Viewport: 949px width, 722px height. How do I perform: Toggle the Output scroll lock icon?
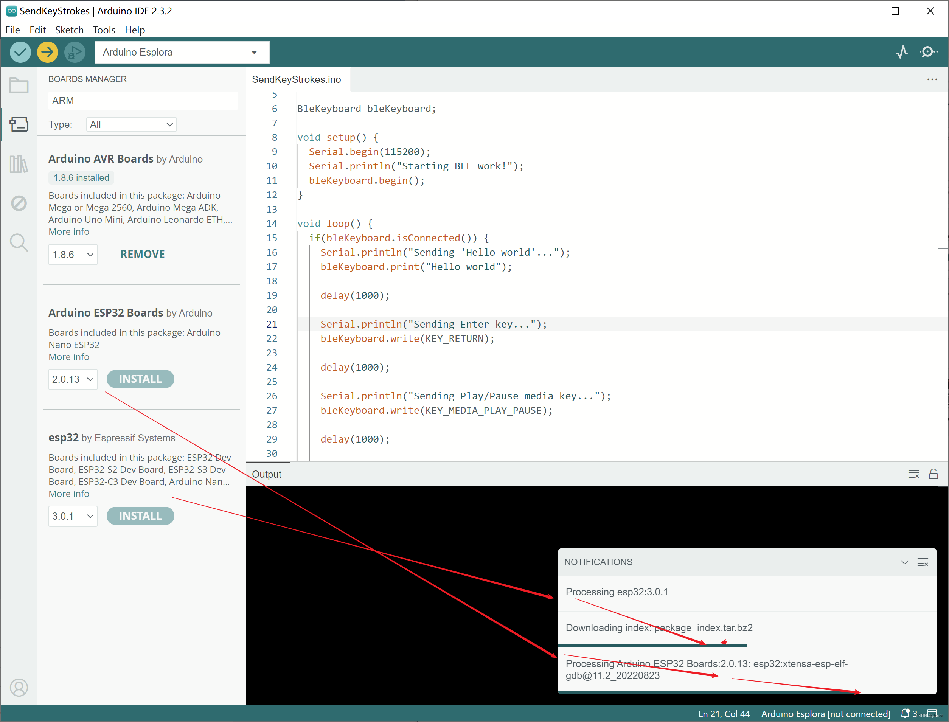[x=933, y=474]
